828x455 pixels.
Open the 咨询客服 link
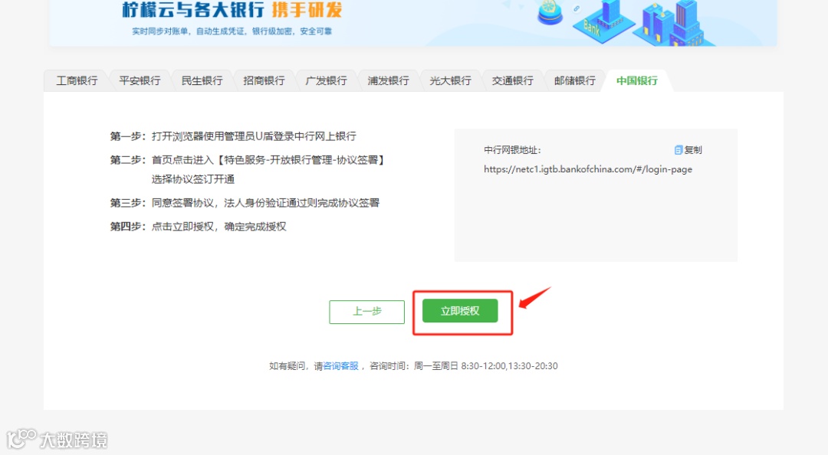[340, 366]
